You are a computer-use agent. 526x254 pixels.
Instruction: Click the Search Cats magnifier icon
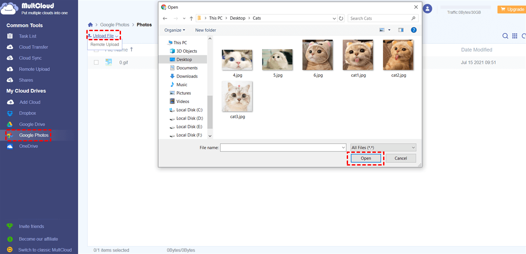pos(413,18)
